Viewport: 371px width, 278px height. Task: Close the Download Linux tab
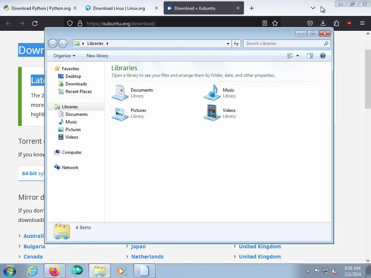click(157, 8)
